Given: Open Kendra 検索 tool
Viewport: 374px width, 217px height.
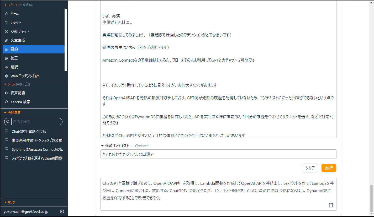Looking at the screenshot, I should point(34,102).
